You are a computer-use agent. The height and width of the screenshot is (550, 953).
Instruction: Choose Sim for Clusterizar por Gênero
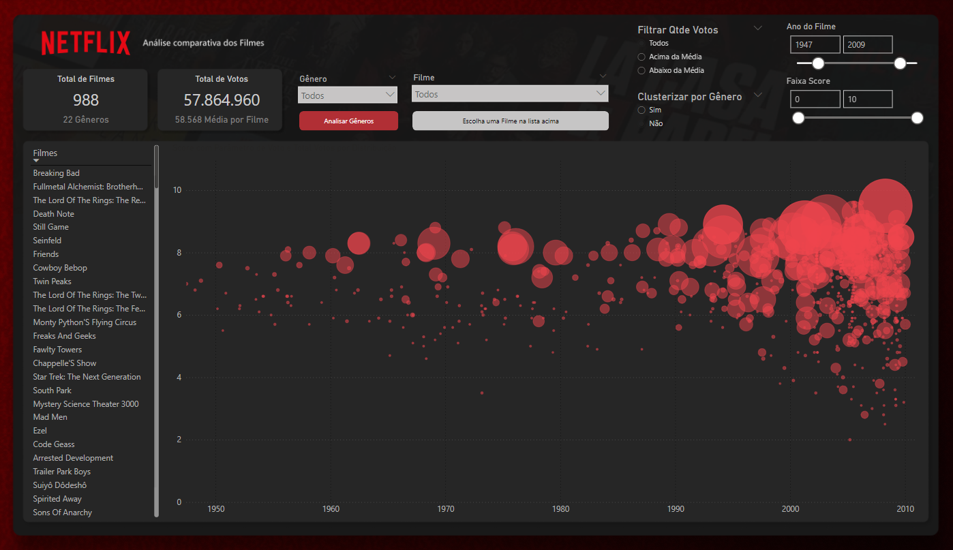(641, 110)
